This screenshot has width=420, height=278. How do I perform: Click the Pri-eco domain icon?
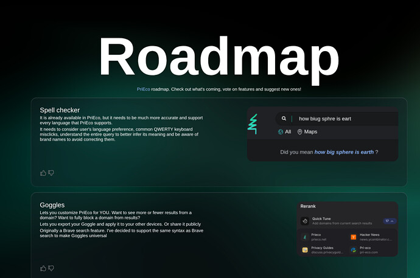tap(353, 250)
